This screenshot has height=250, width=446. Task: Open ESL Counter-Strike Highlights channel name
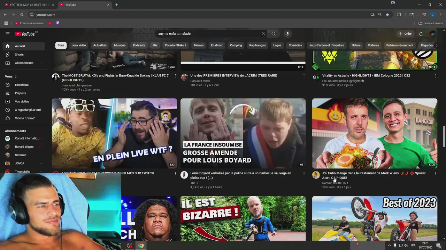341,81
